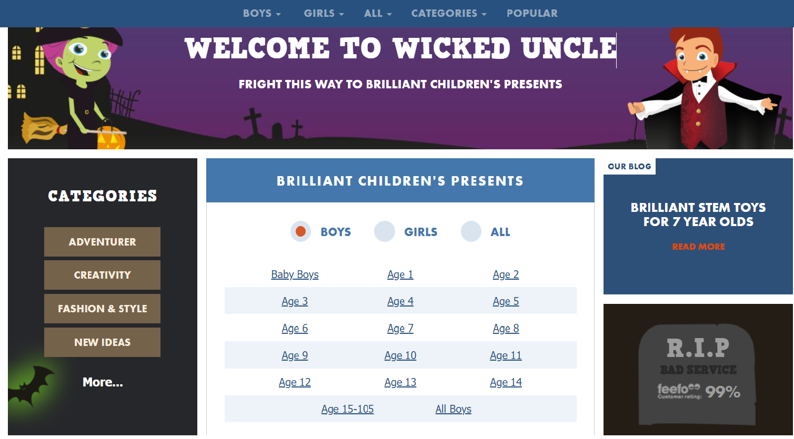This screenshot has width=794, height=439.
Task: Click the Age 7 link
Action: pos(400,329)
